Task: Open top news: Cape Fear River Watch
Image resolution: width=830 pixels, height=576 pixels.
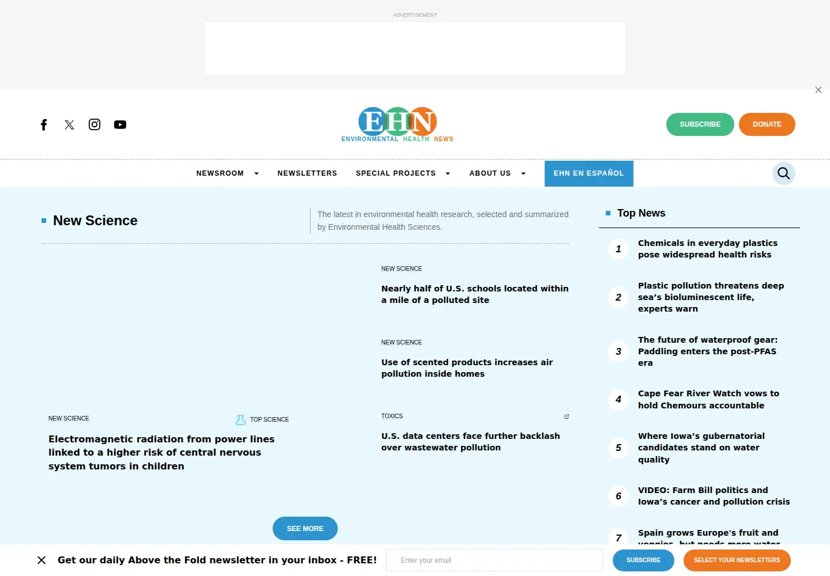Action: (708, 400)
